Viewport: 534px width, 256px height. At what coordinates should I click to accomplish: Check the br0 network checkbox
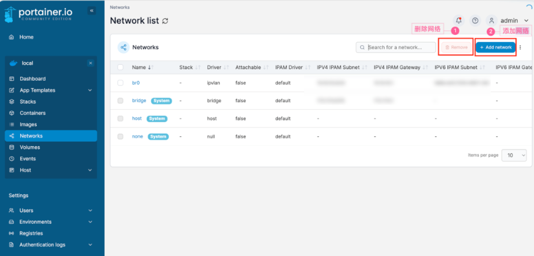pyautogui.click(x=120, y=83)
